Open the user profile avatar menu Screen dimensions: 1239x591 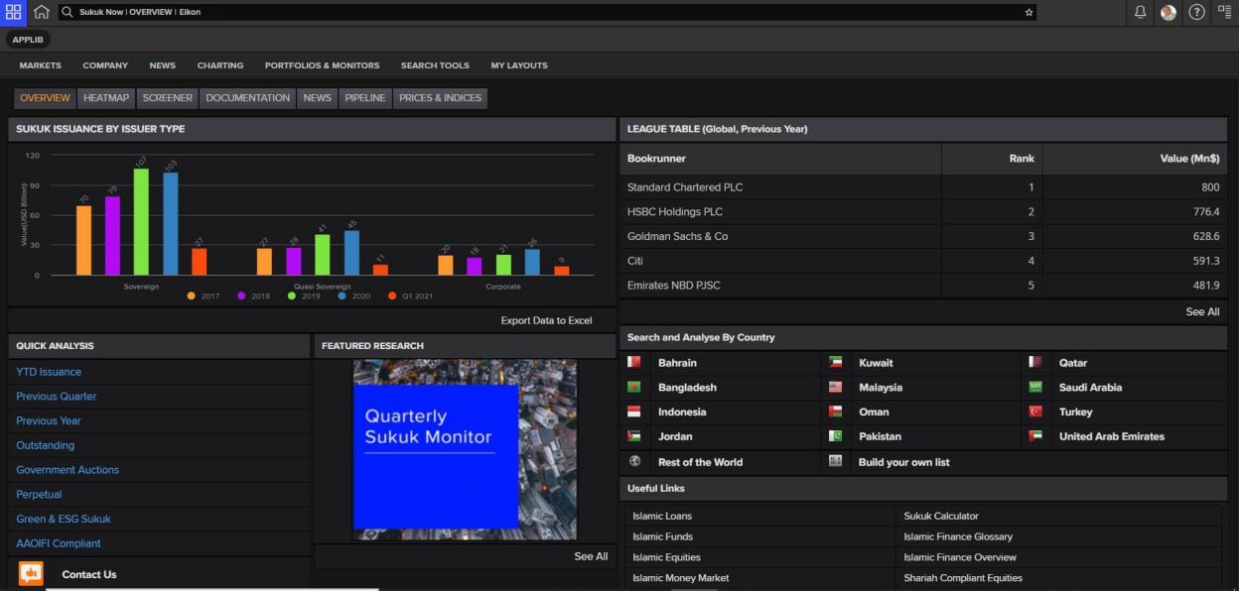click(x=1168, y=12)
